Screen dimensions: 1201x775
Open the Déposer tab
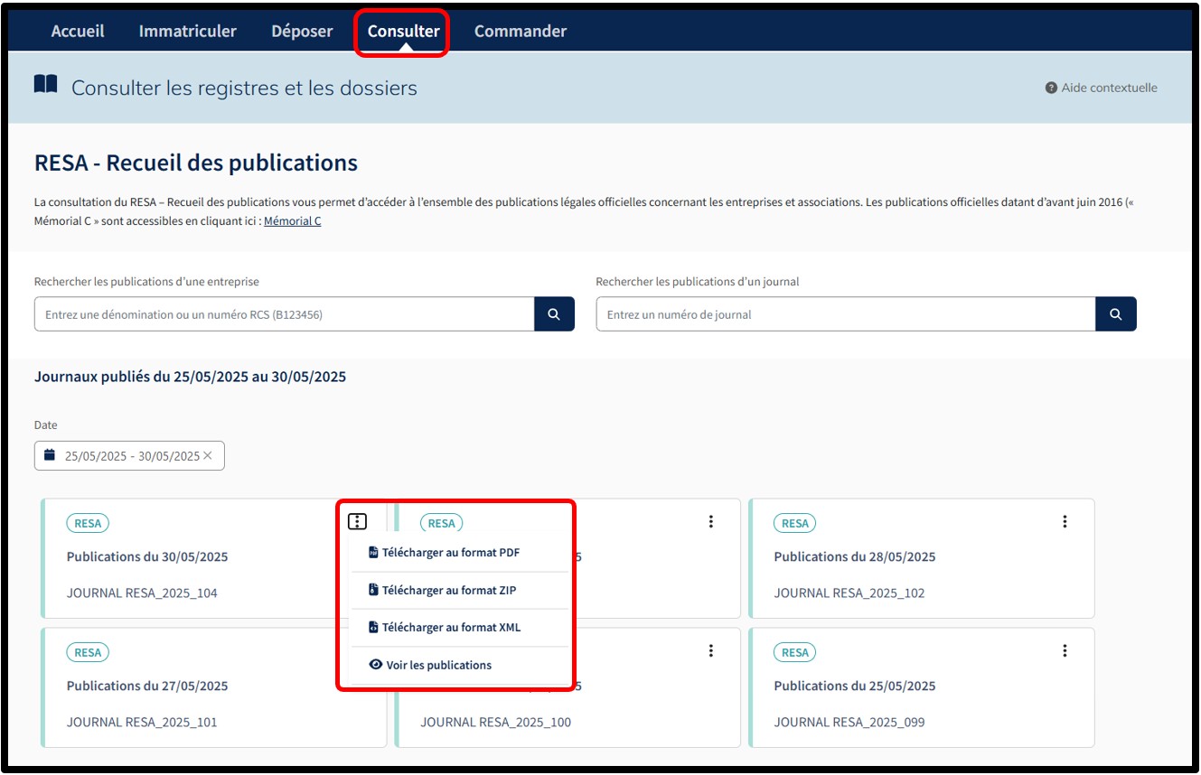pyautogui.click(x=302, y=32)
